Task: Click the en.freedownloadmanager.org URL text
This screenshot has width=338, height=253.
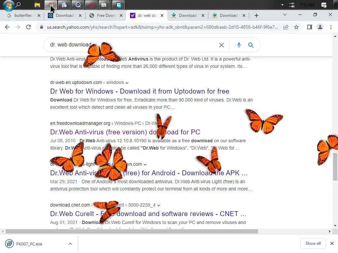Action: point(80,123)
